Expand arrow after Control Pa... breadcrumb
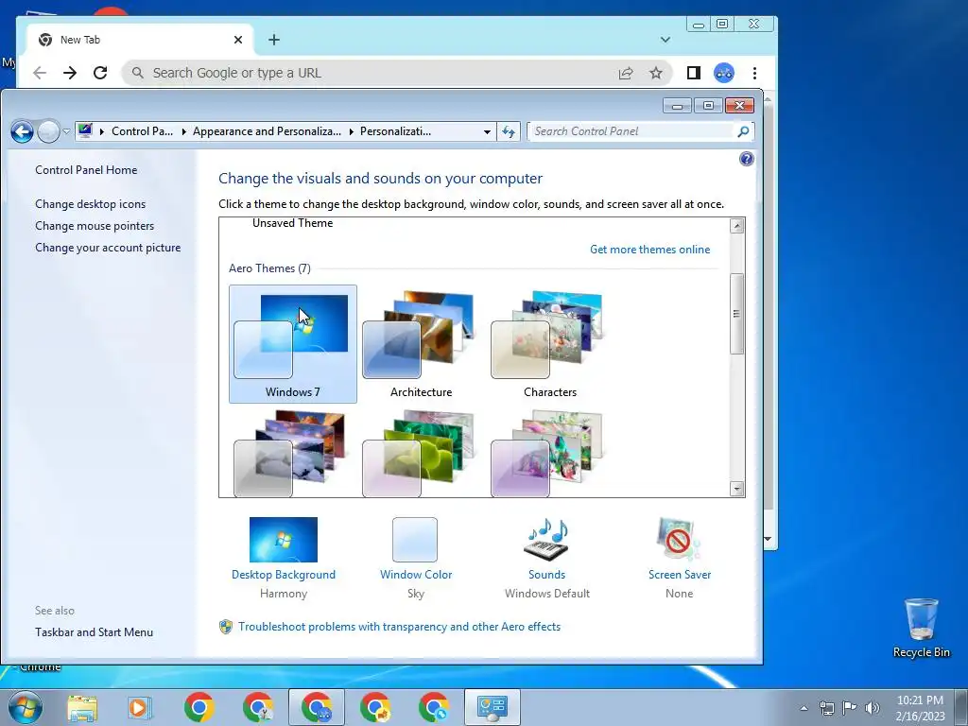This screenshot has width=968, height=726. pyautogui.click(x=183, y=131)
